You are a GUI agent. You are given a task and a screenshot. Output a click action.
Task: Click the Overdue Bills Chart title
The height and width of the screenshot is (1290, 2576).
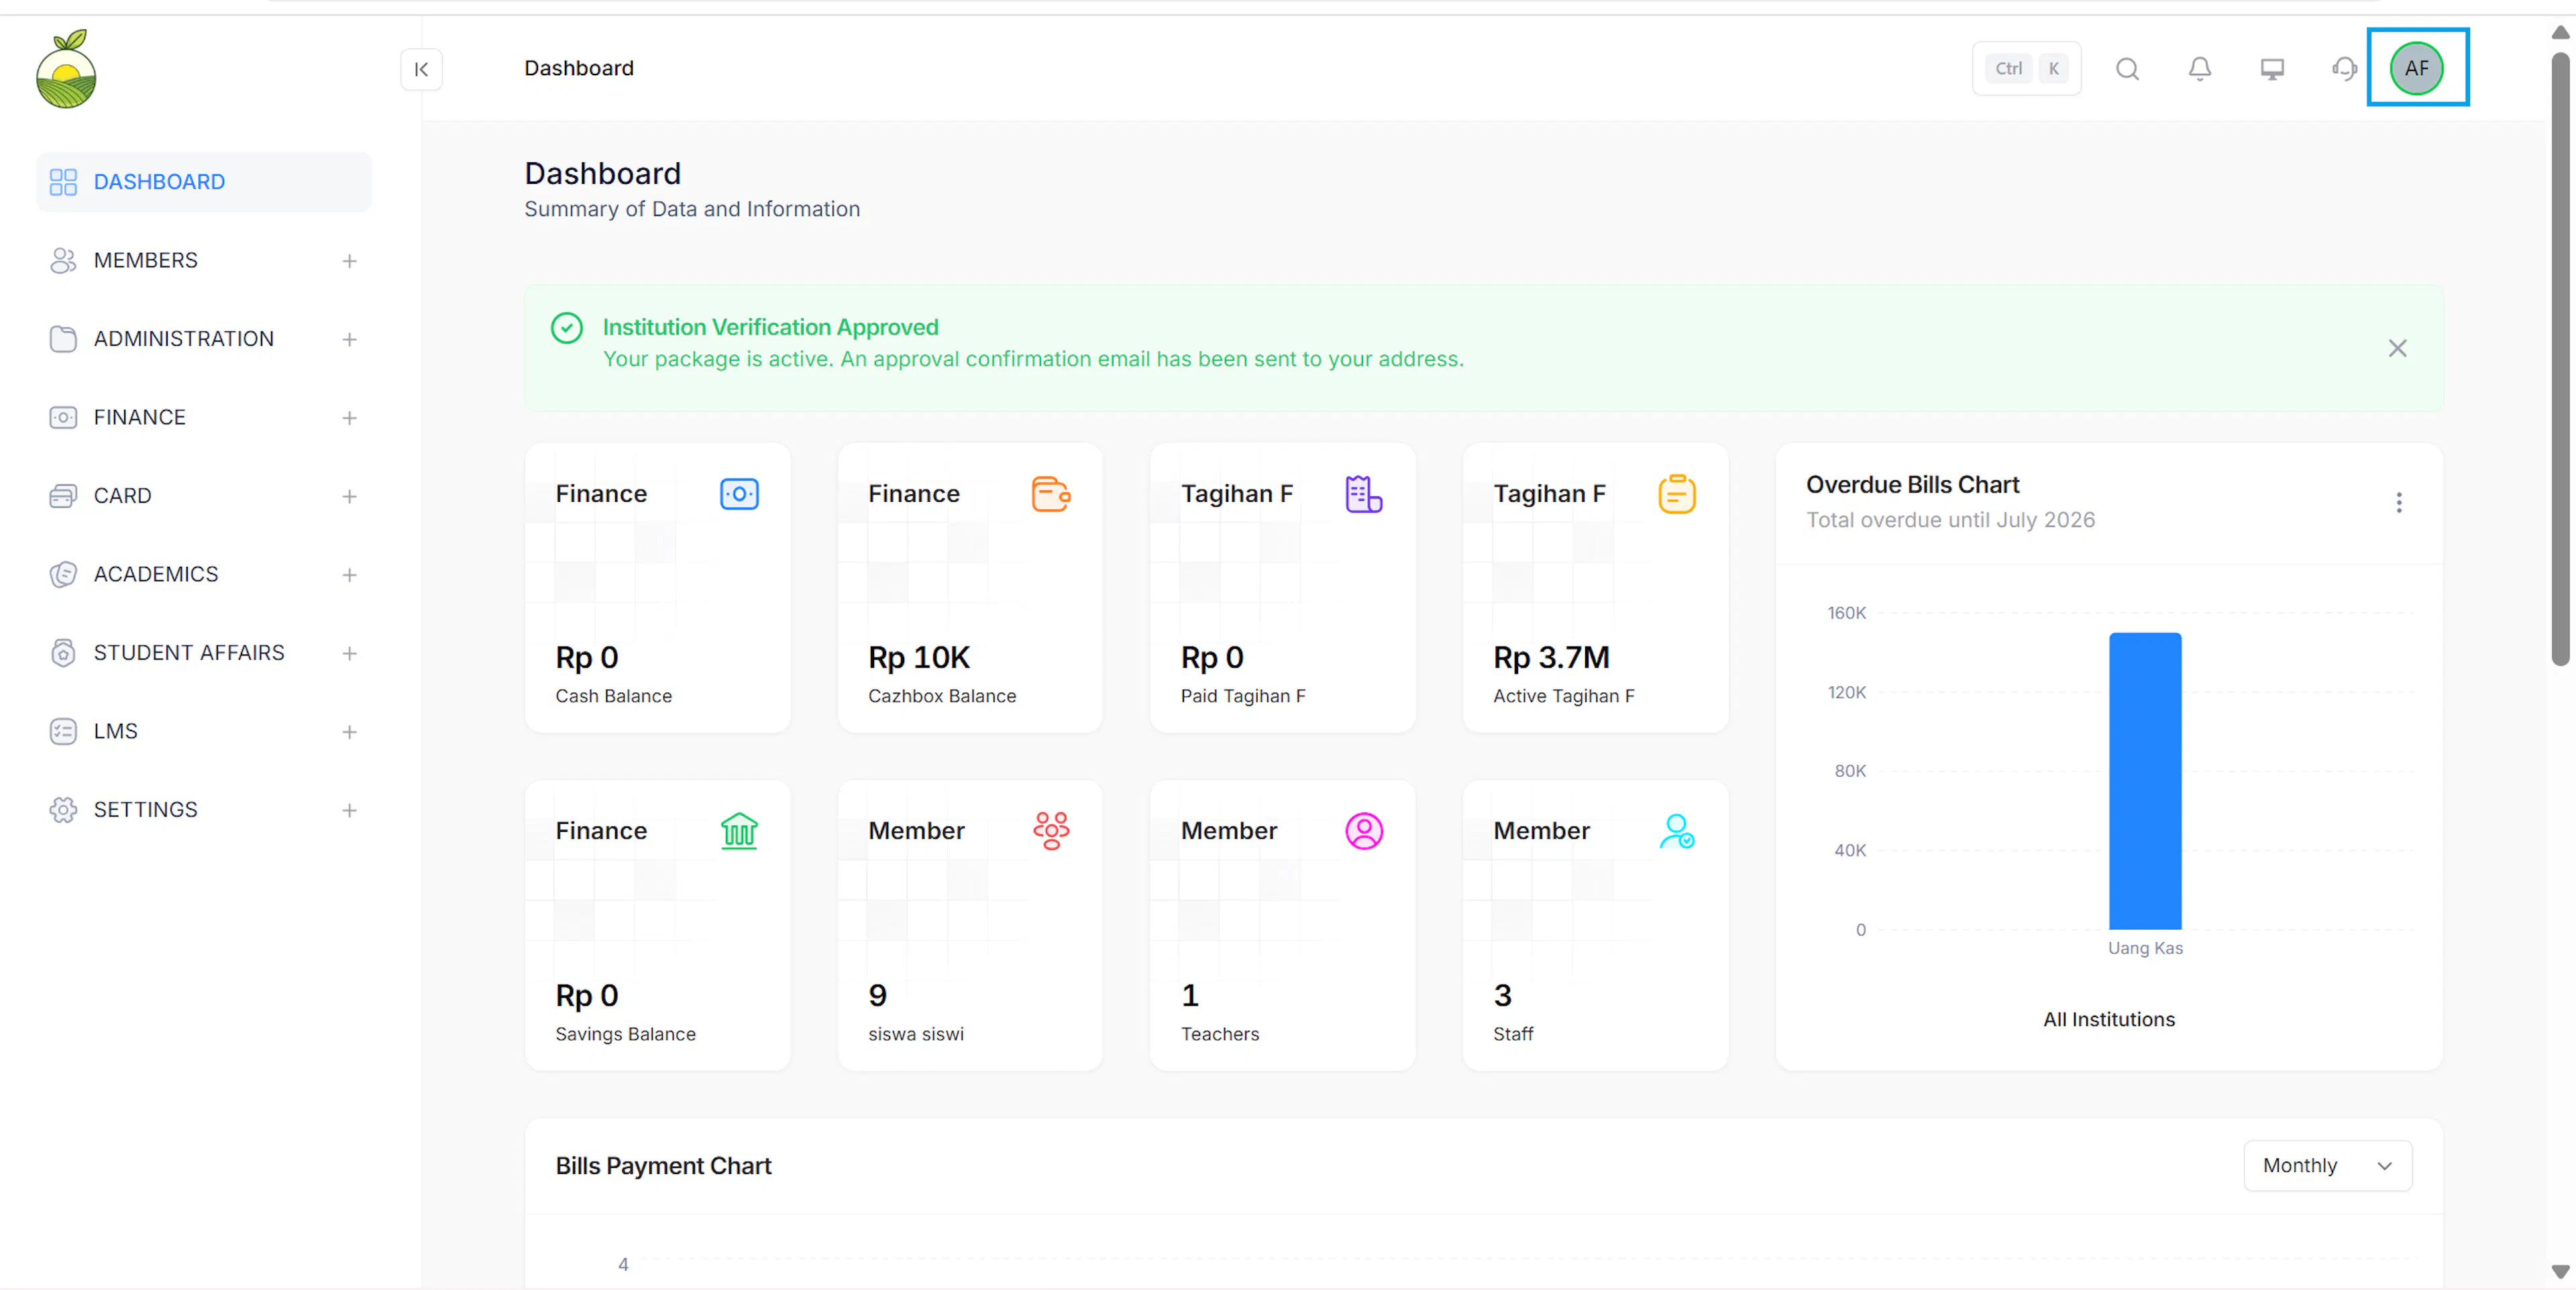click(1912, 485)
